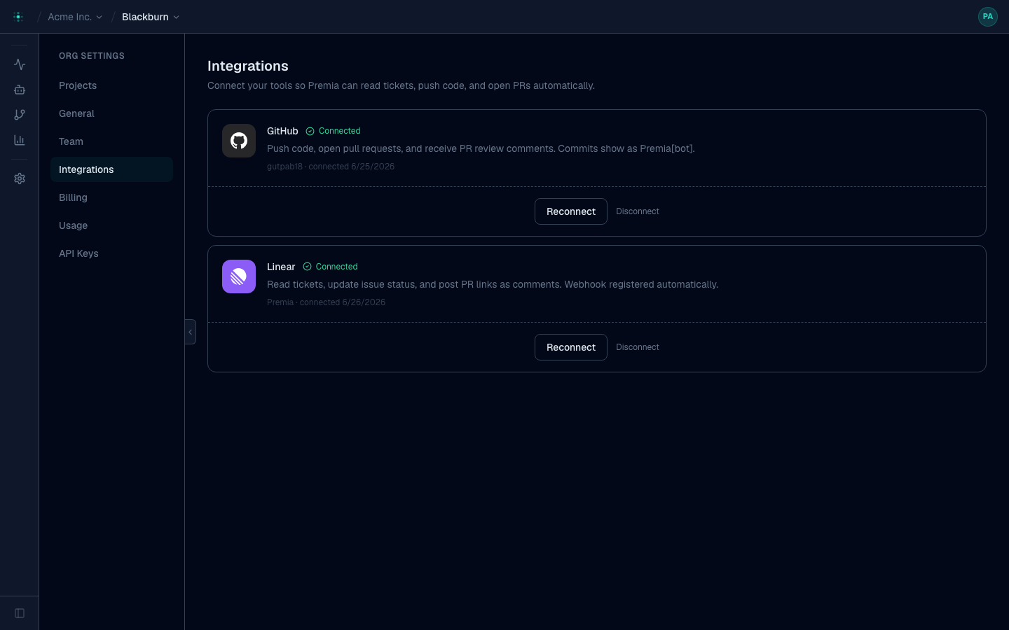
Task: Click the Linear 'Connected' status label
Action: [x=336, y=267]
